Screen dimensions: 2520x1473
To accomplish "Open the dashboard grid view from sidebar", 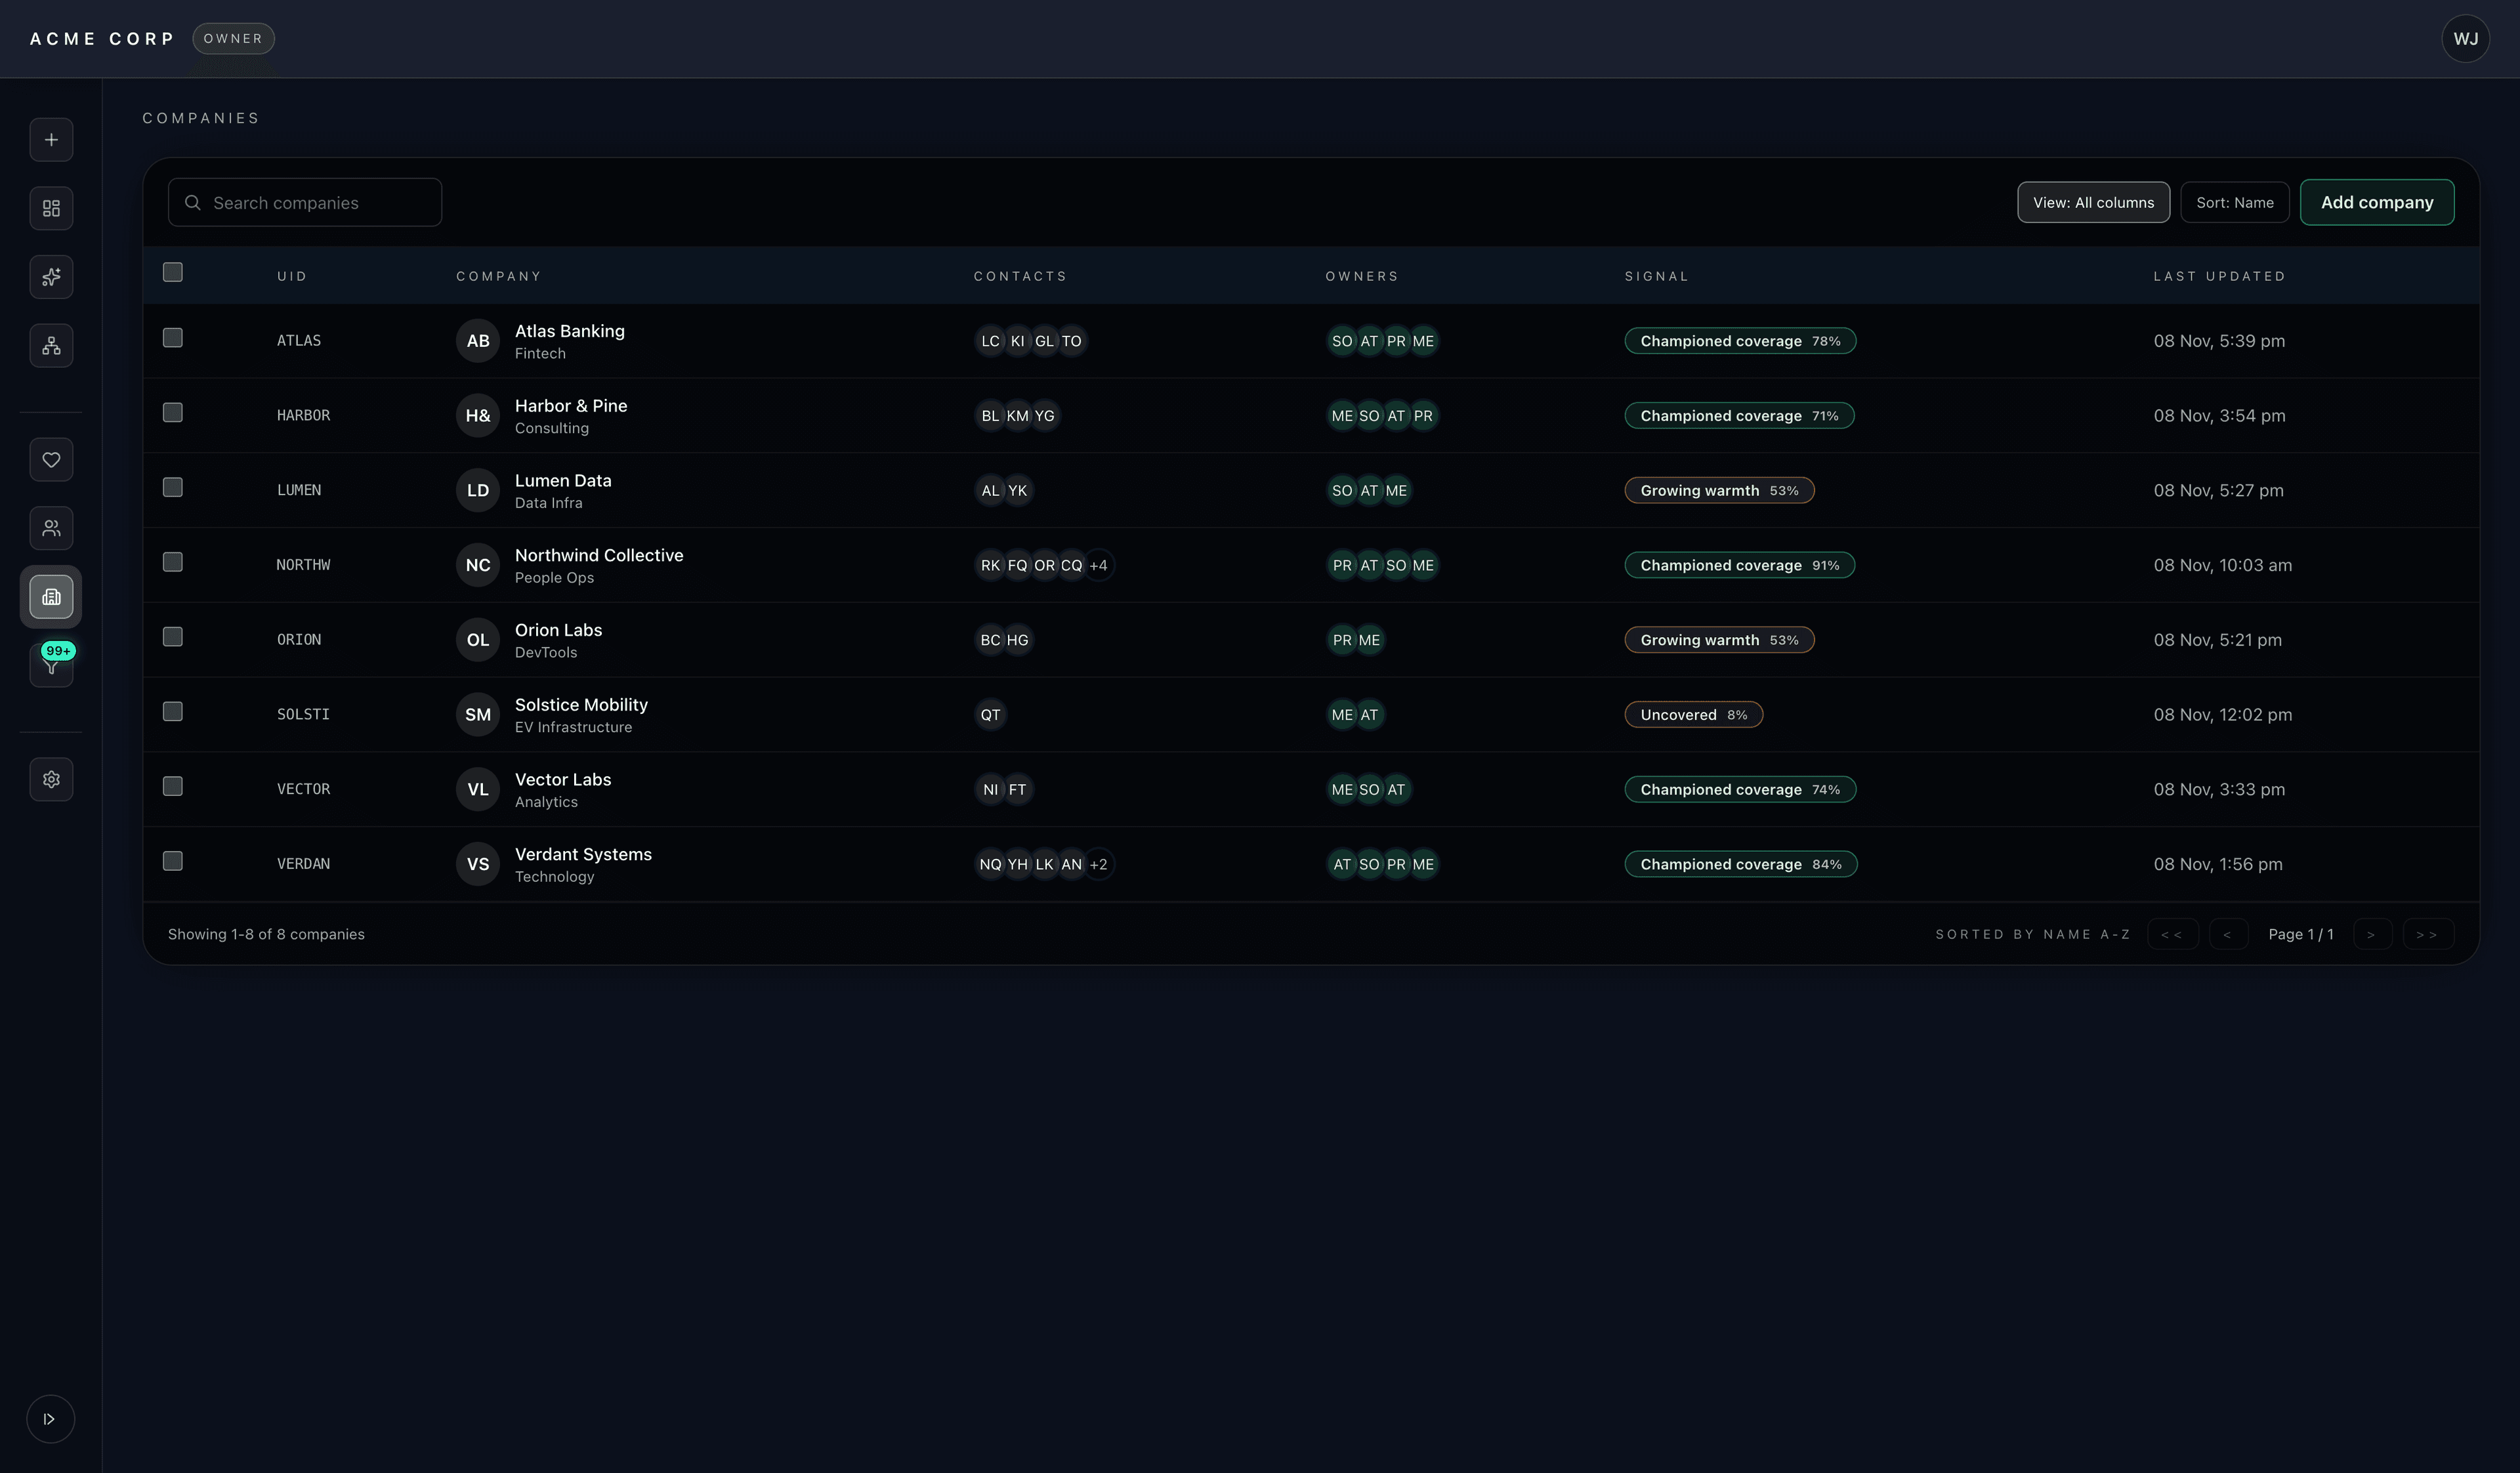I will tap(51, 208).
